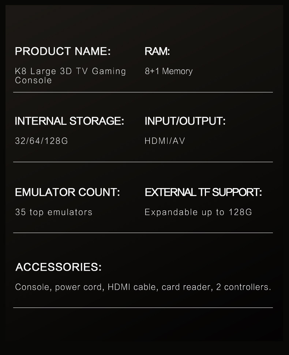Image resolution: width=289 pixels, height=355 pixels.
Task: Click the INTERNAL STORAGE heading
Action: click(x=70, y=121)
